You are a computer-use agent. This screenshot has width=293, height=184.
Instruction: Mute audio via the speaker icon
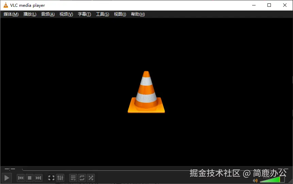255,181
